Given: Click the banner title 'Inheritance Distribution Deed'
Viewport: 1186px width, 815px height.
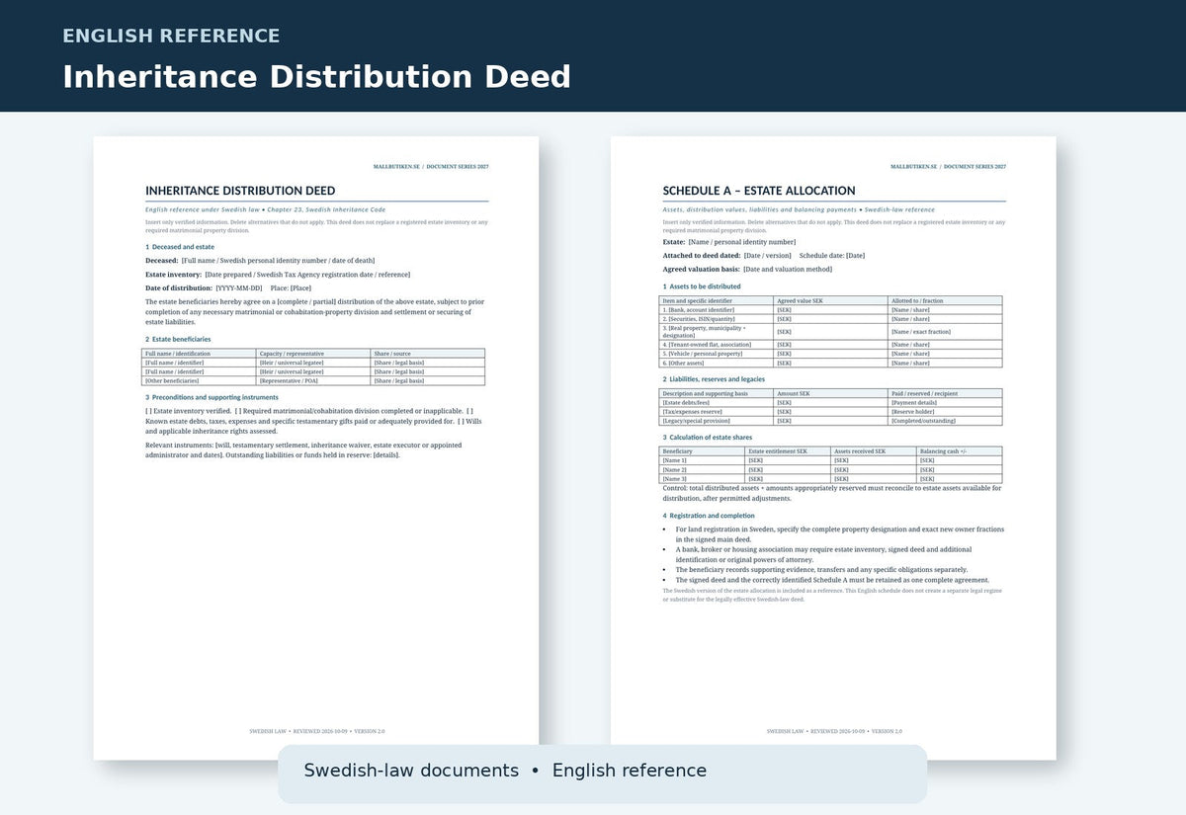Looking at the screenshot, I should [316, 77].
